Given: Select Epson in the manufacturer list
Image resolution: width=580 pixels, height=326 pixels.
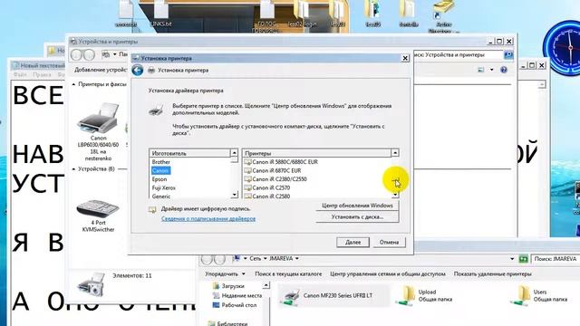Looking at the screenshot, I should click(x=159, y=179).
